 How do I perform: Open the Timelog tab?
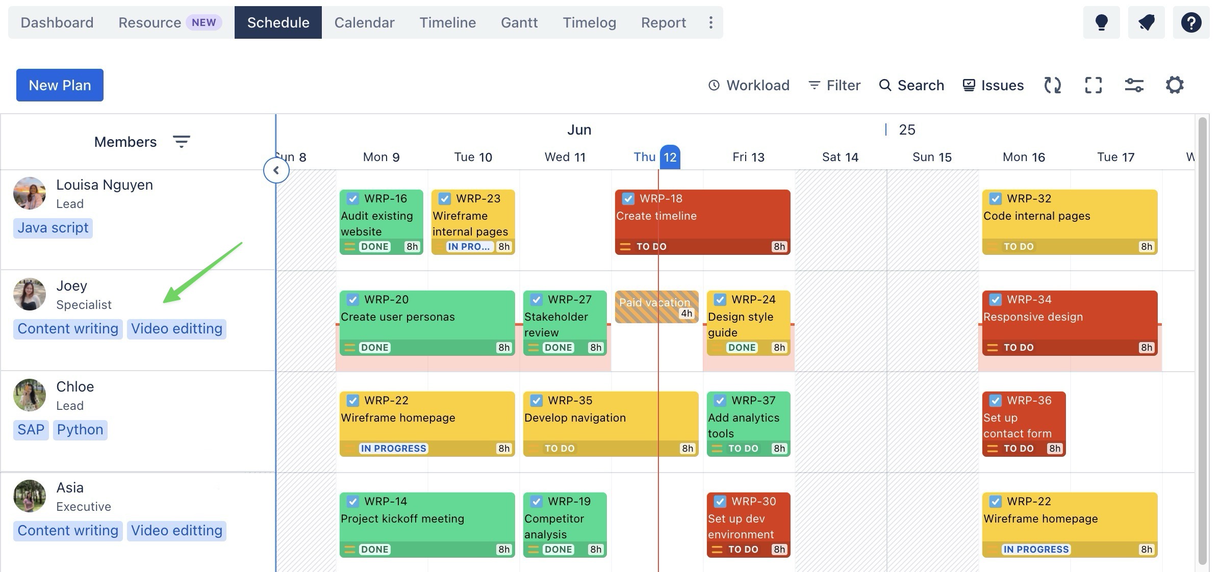click(589, 22)
